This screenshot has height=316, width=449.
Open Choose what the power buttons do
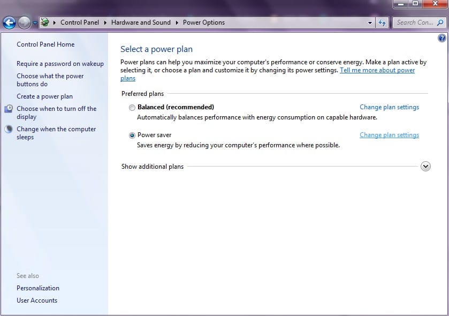pos(50,80)
